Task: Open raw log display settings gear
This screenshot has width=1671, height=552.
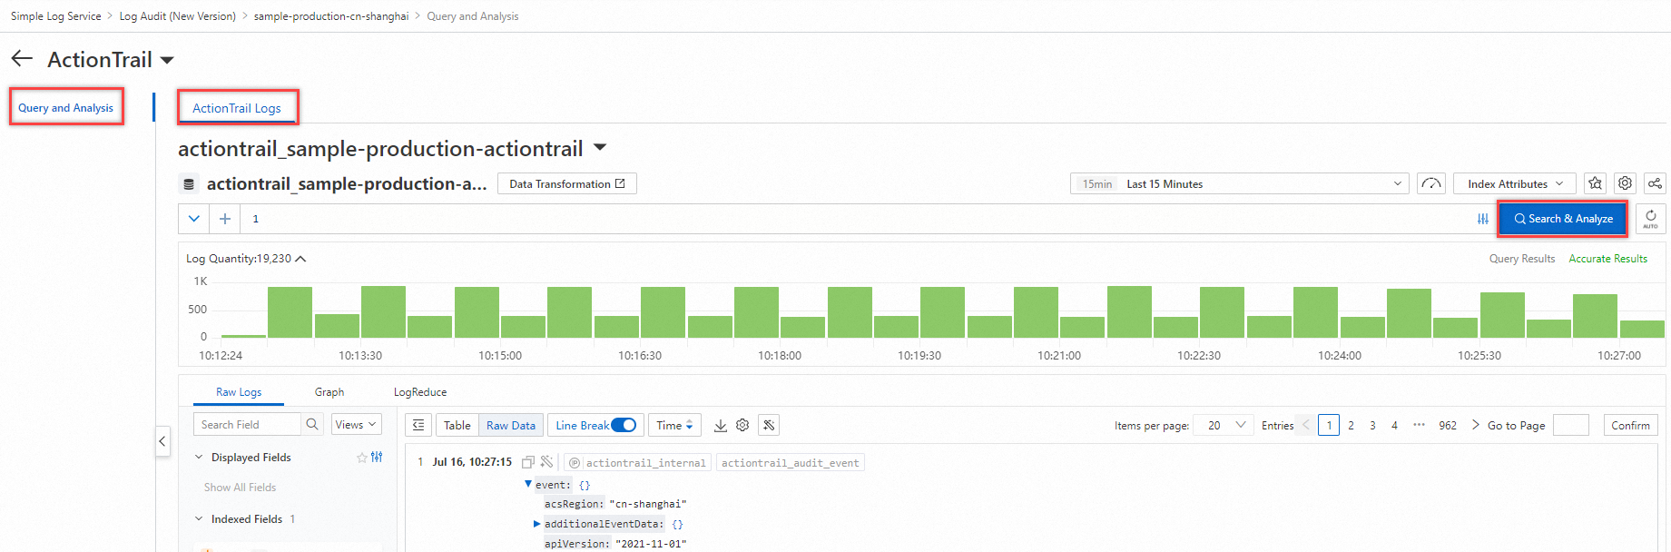Action: click(742, 425)
